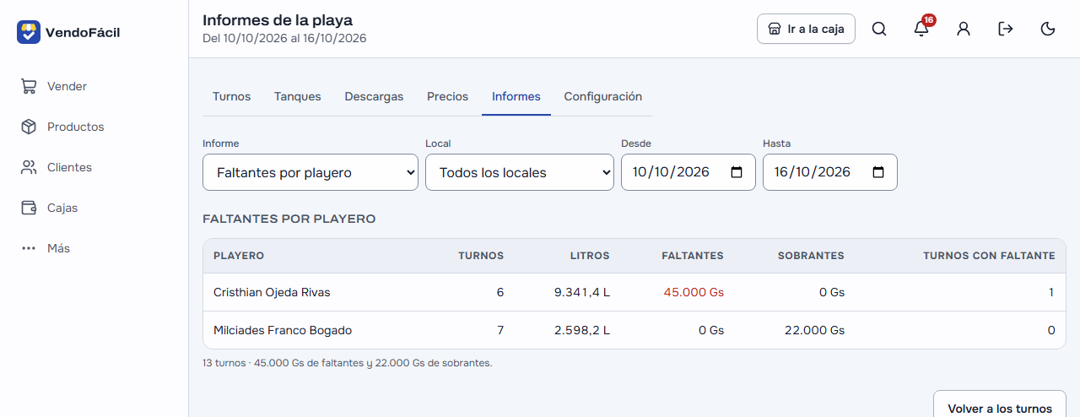Open the Desde date calendar picker icon
The height and width of the screenshot is (417, 1080).
737,172
